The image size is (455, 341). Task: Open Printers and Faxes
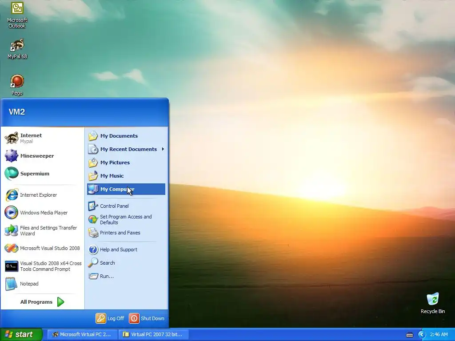pyautogui.click(x=126, y=233)
